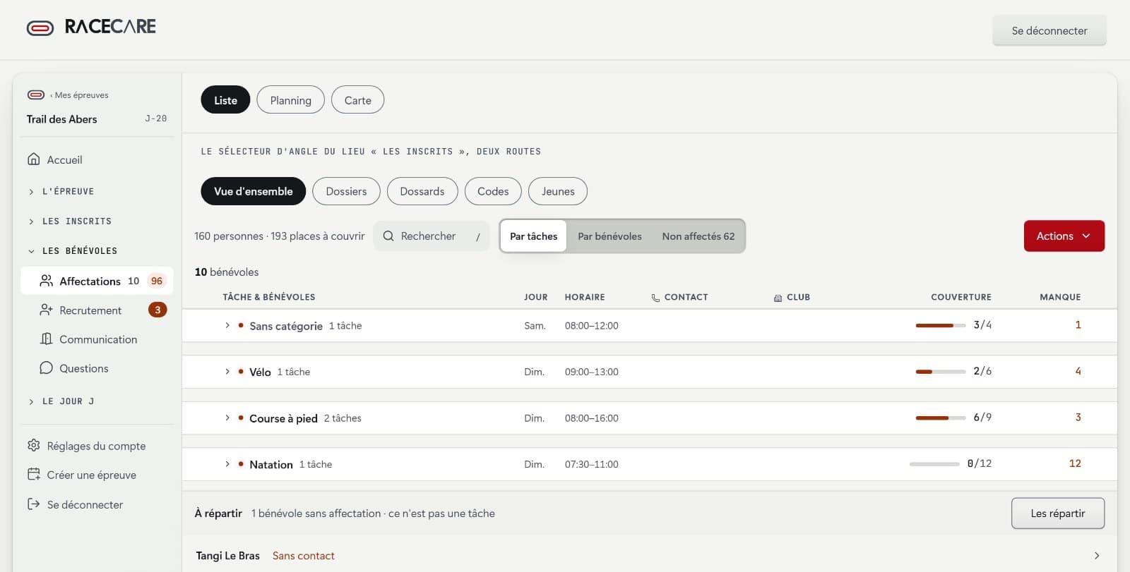Click the Affectations people icon
This screenshot has width=1130, height=572.
click(47, 281)
